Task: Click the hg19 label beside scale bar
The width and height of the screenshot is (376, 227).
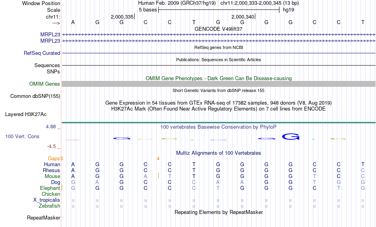Action: point(289,10)
